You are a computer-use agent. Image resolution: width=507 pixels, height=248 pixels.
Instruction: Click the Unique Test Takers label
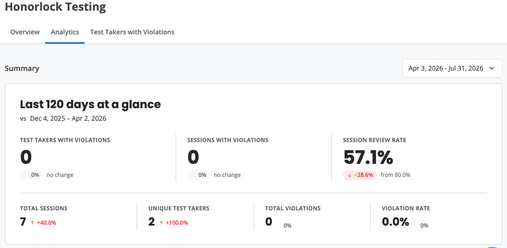coord(179,208)
